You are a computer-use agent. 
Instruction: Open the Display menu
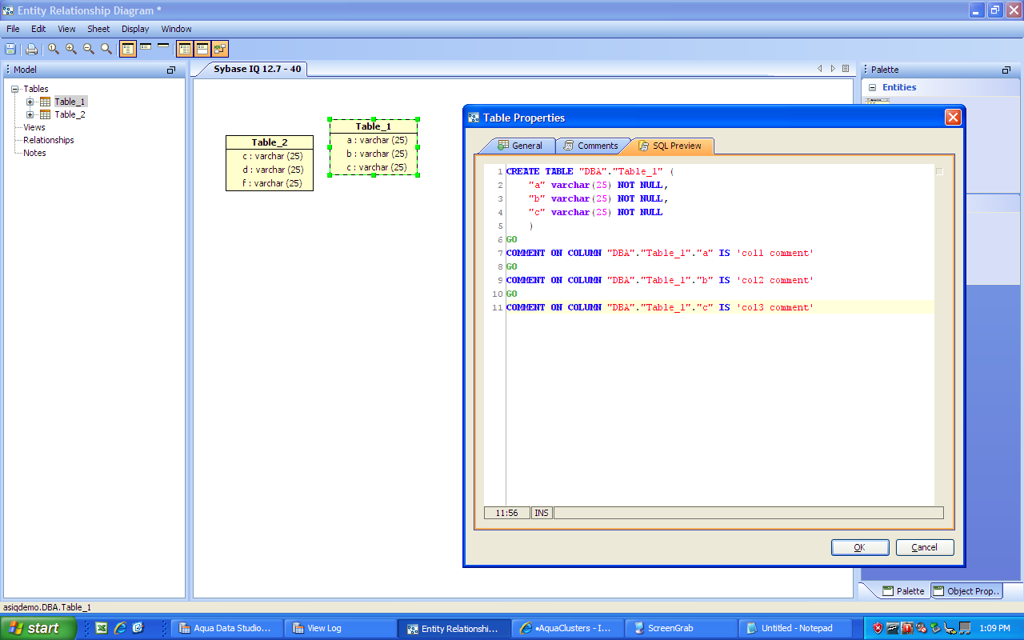[x=135, y=29]
